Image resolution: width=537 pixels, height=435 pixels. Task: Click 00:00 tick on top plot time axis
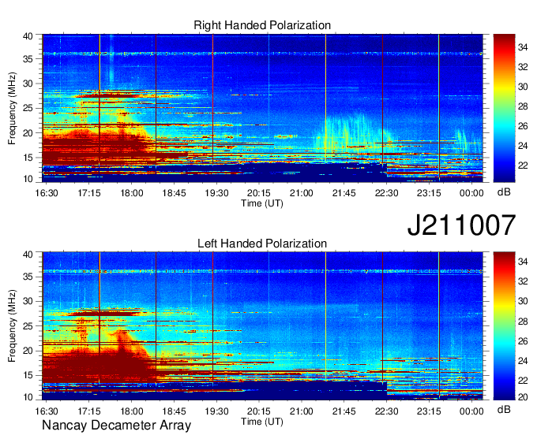(x=471, y=193)
